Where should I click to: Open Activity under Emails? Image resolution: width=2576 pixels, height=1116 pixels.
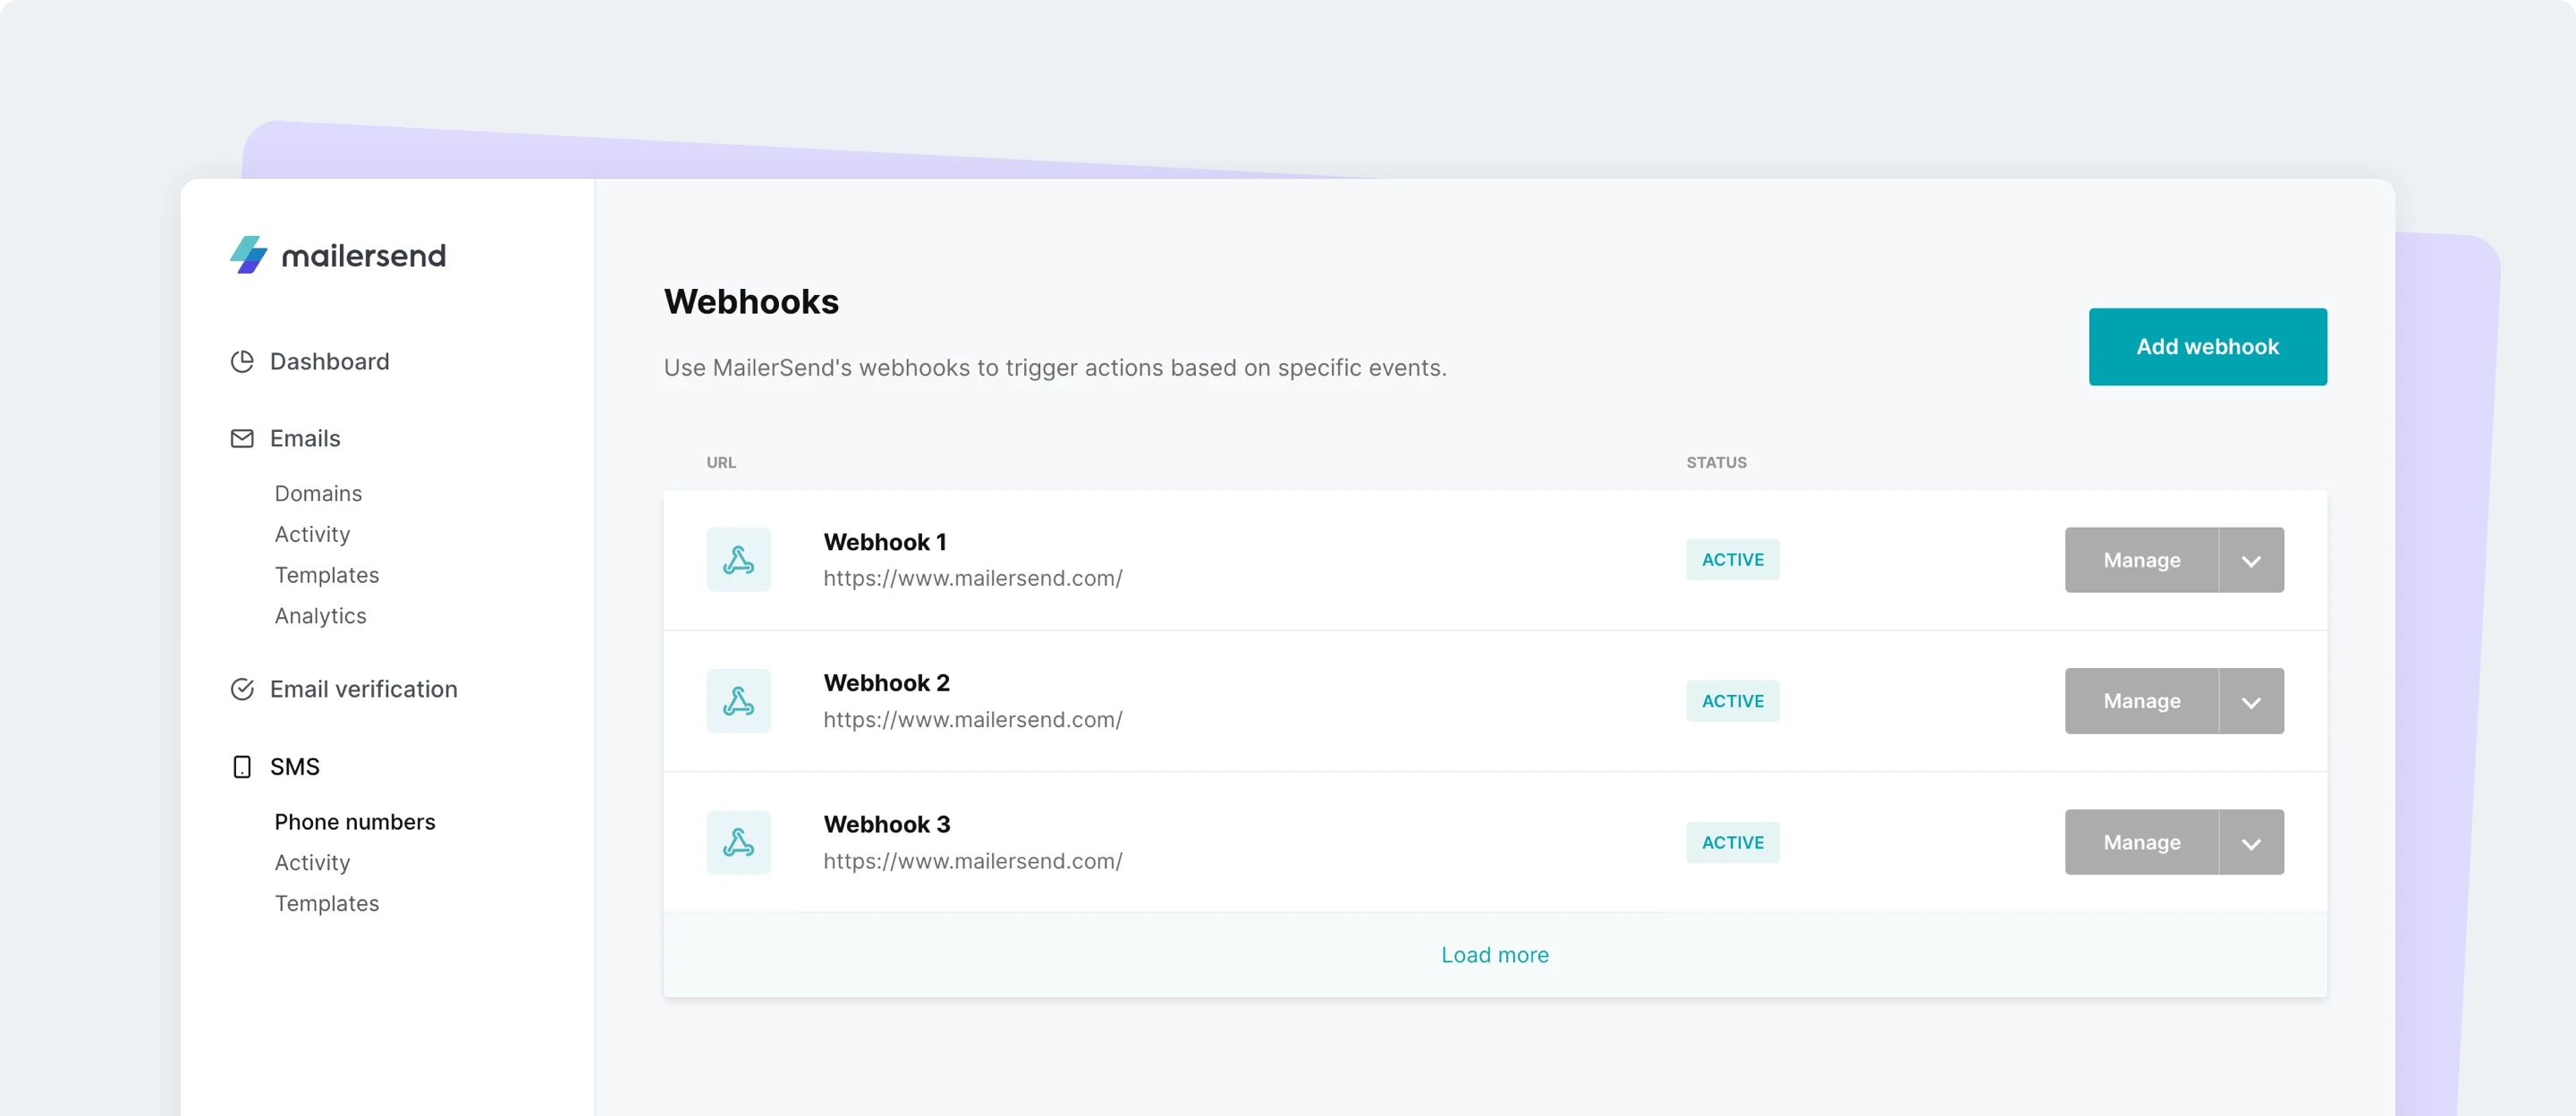[312, 534]
